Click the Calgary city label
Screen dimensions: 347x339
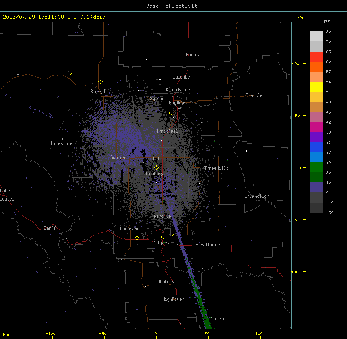[x=161, y=243]
